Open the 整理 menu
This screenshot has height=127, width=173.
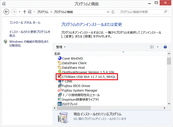(x=61, y=47)
